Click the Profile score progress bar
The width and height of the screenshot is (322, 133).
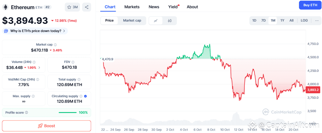pos(67,113)
